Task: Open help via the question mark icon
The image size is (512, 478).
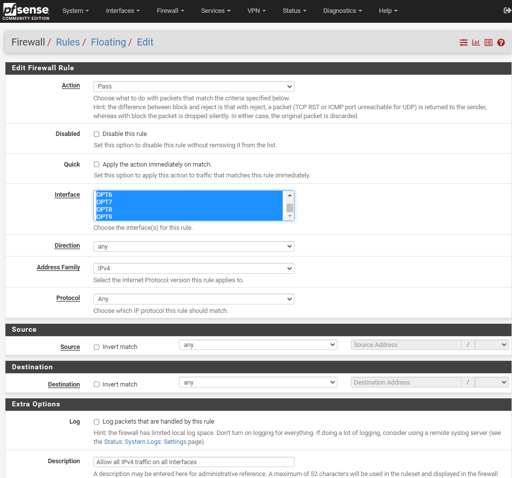Action: tap(501, 43)
